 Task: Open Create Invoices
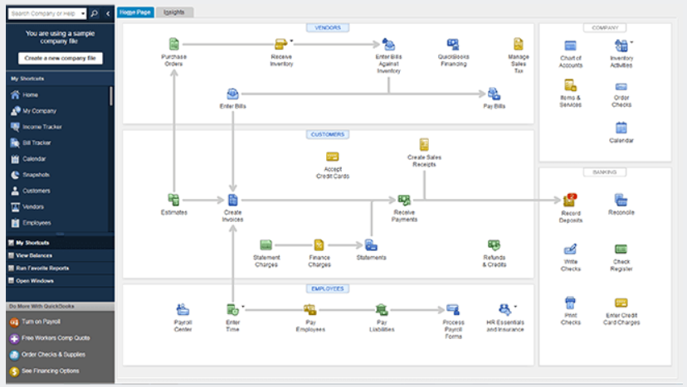tap(233, 200)
